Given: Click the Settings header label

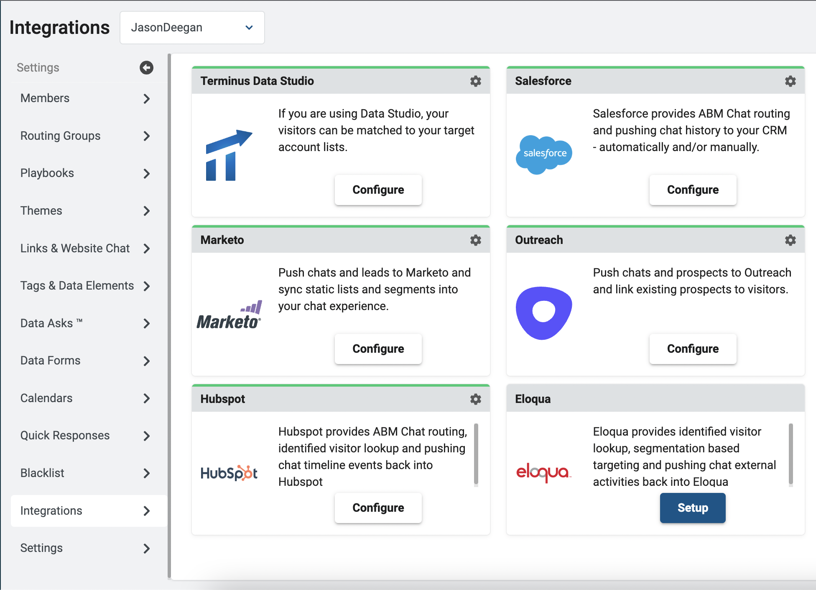Looking at the screenshot, I should (x=38, y=67).
